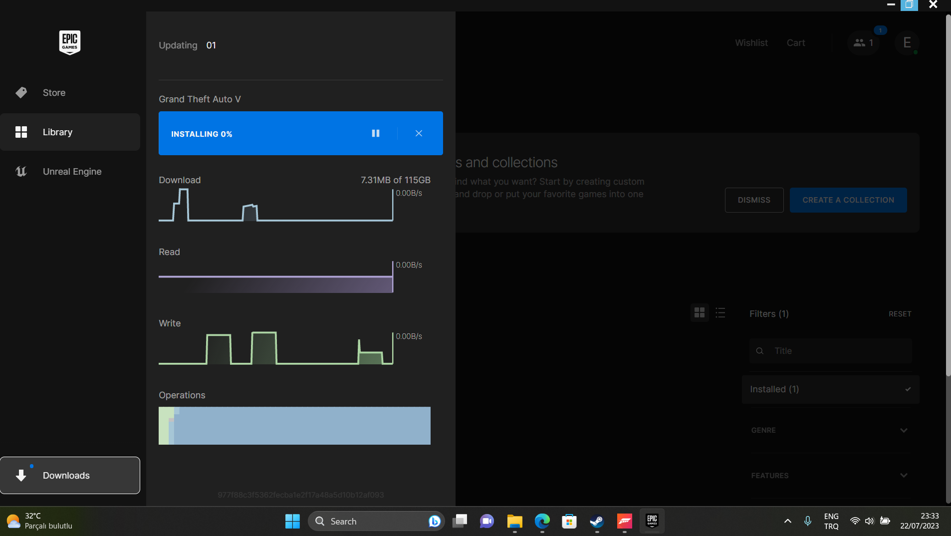
Task: Click the INSTALLING 0% progress bar
Action: pos(301,133)
